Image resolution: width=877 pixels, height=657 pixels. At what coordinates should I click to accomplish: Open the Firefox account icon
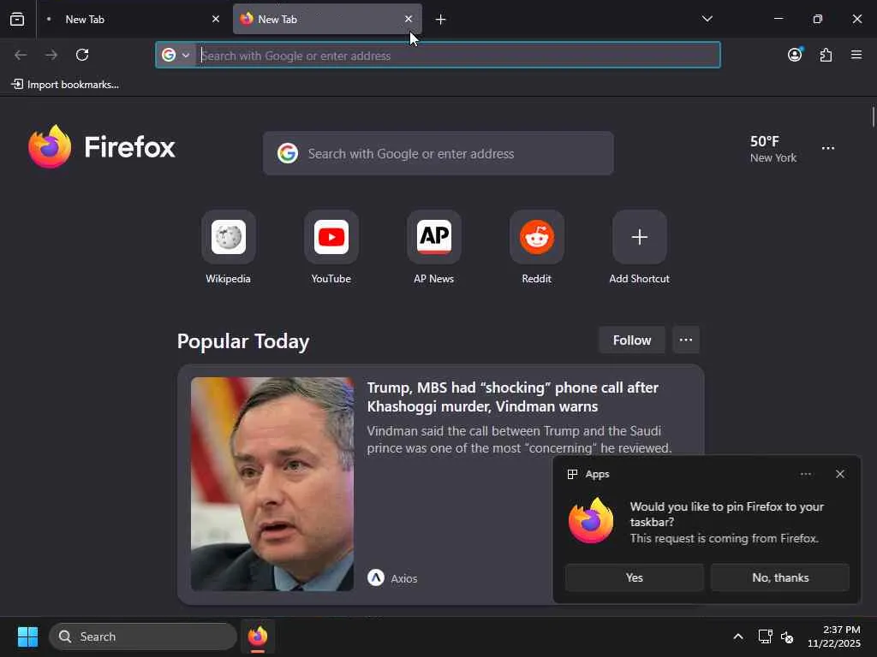coord(795,55)
